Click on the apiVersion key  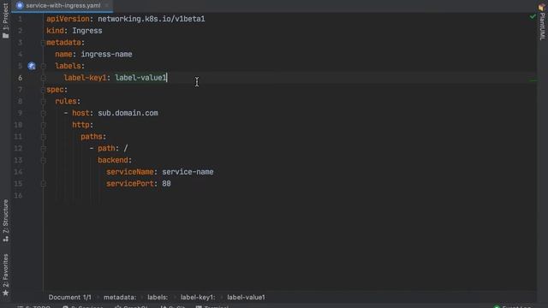click(68, 19)
